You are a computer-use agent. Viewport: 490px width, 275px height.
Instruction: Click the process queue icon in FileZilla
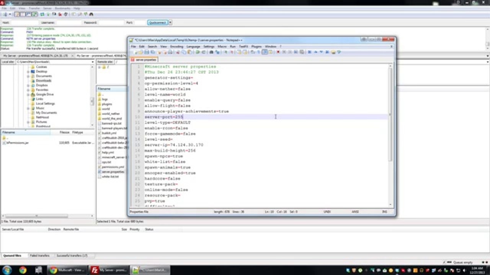coord(48,14)
